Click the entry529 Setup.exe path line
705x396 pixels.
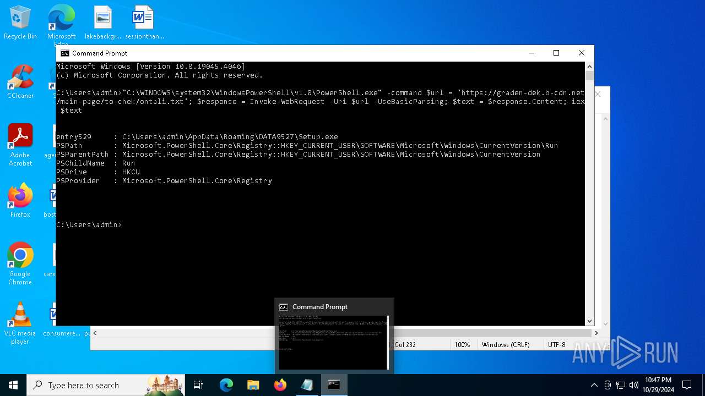[x=197, y=137]
